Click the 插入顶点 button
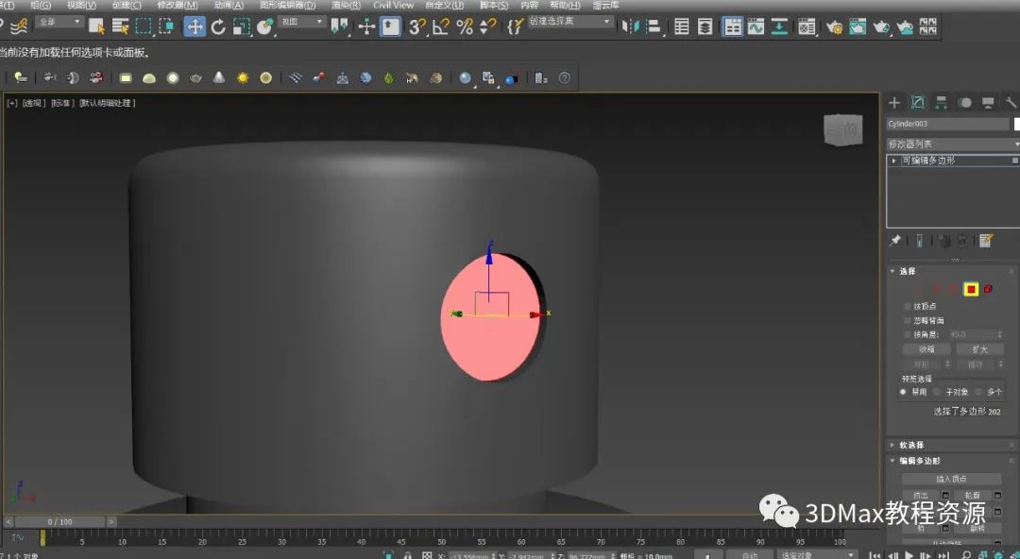The image size is (1020, 559). click(x=951, y=479)
